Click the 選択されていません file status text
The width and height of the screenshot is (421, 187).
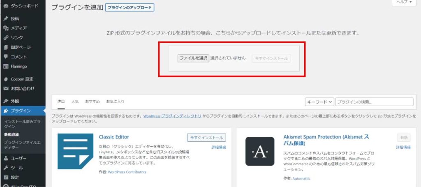click(228, 58)
